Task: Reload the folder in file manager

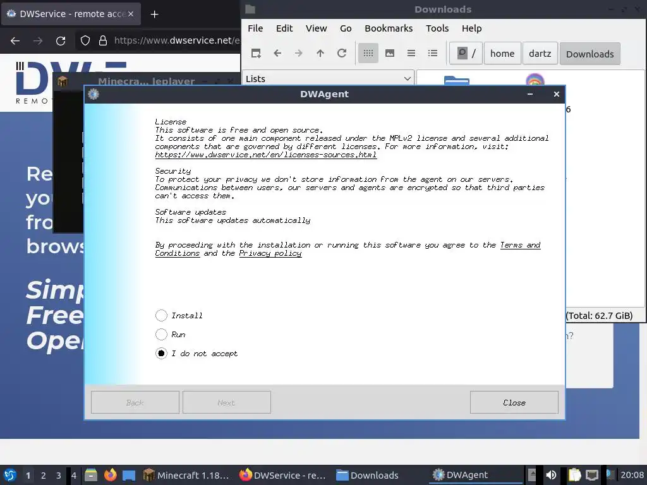Action: tap(342, 53)
